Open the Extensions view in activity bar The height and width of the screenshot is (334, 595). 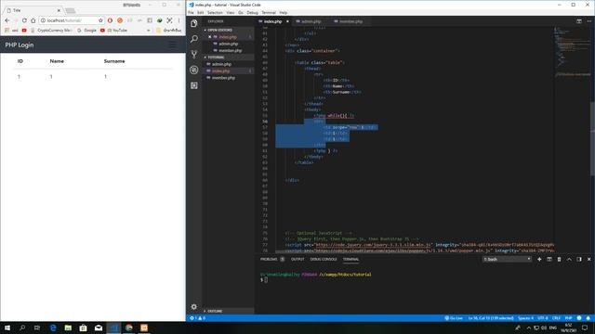(x=194, y=85)
